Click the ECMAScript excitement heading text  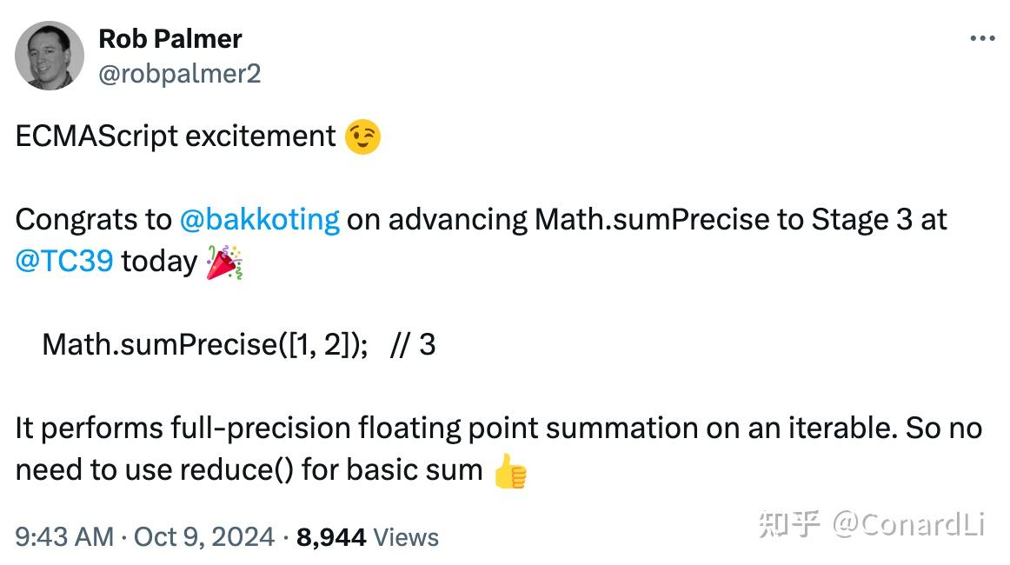tap(174, 135)
